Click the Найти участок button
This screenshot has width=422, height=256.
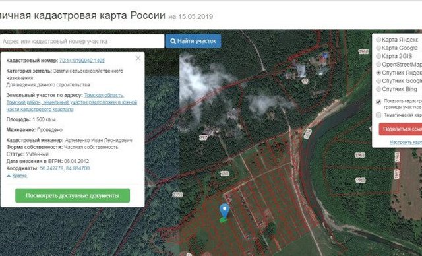(193, 41)
